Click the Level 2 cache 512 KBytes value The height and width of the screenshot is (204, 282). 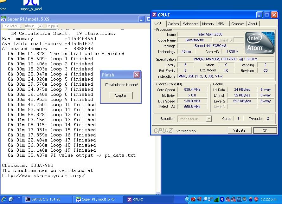click(x=242, y=101)
